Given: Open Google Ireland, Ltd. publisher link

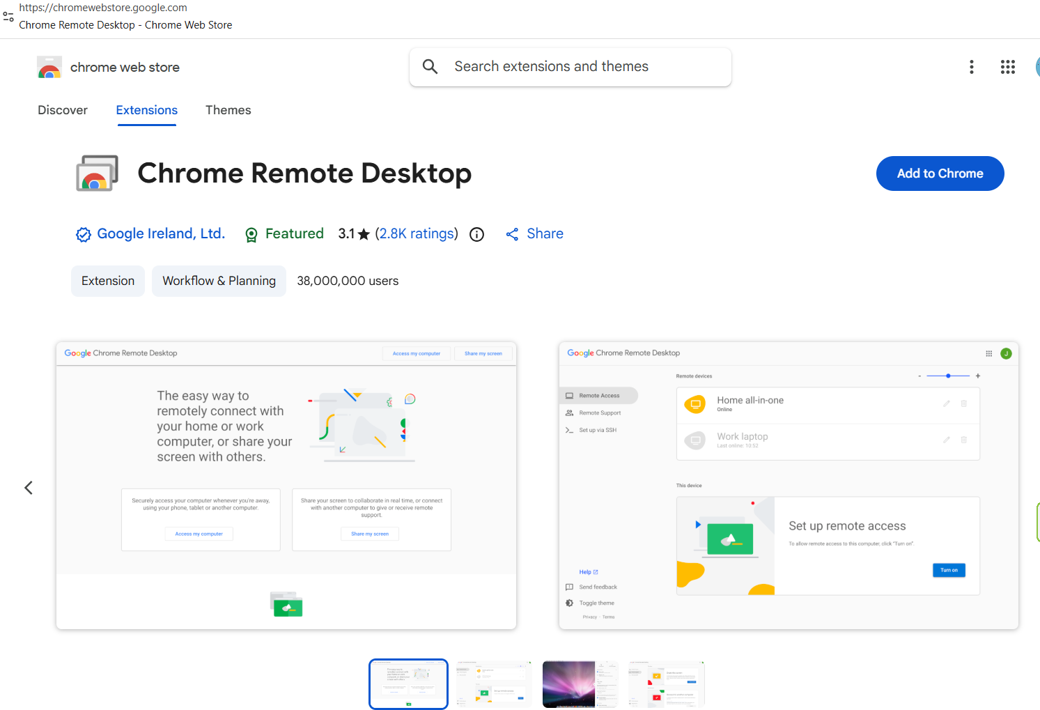Looking at the screenshot, I should [161, 233].
